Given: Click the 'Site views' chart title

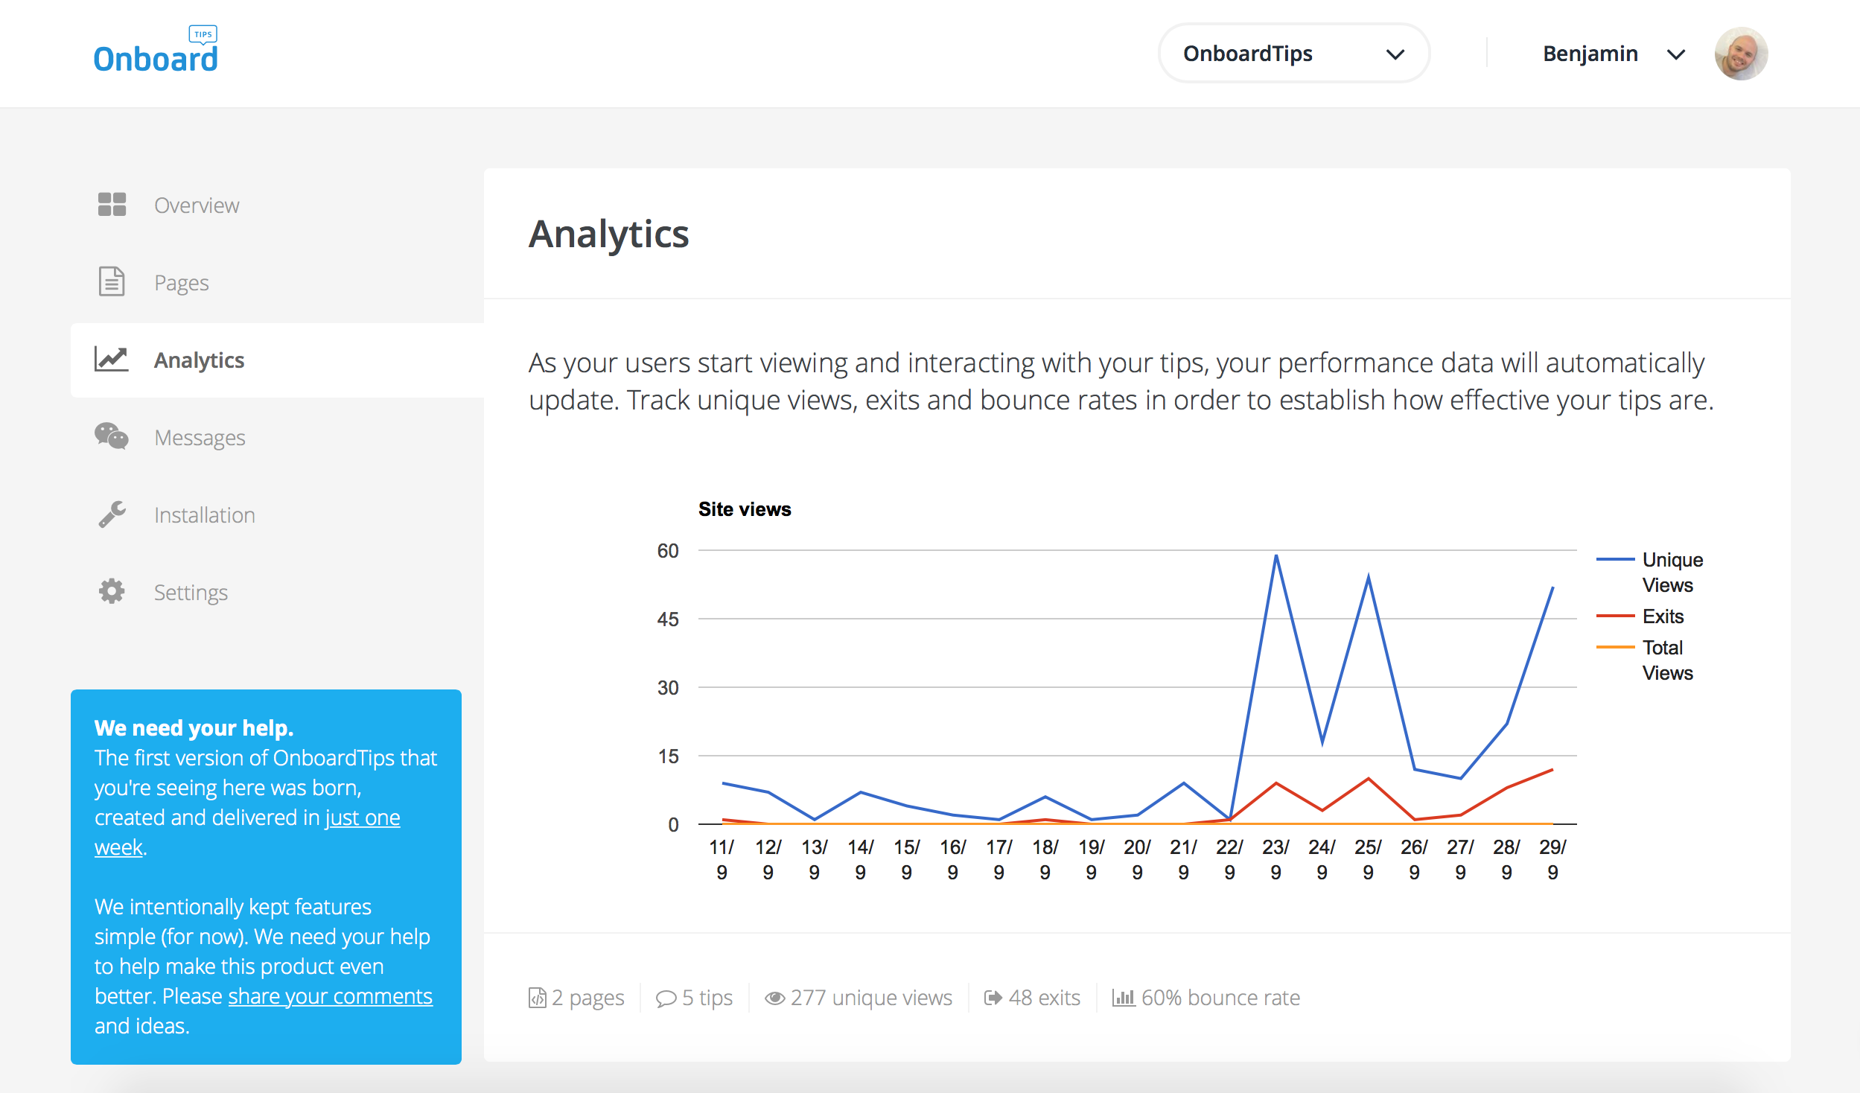Looking at the screenshot, I should [x=745, y=509].
